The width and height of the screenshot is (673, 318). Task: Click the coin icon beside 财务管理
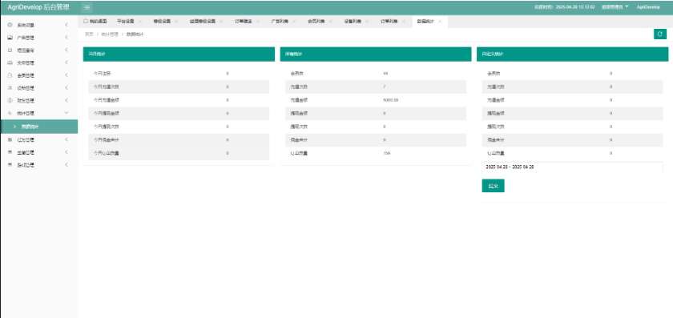(10, 100)
